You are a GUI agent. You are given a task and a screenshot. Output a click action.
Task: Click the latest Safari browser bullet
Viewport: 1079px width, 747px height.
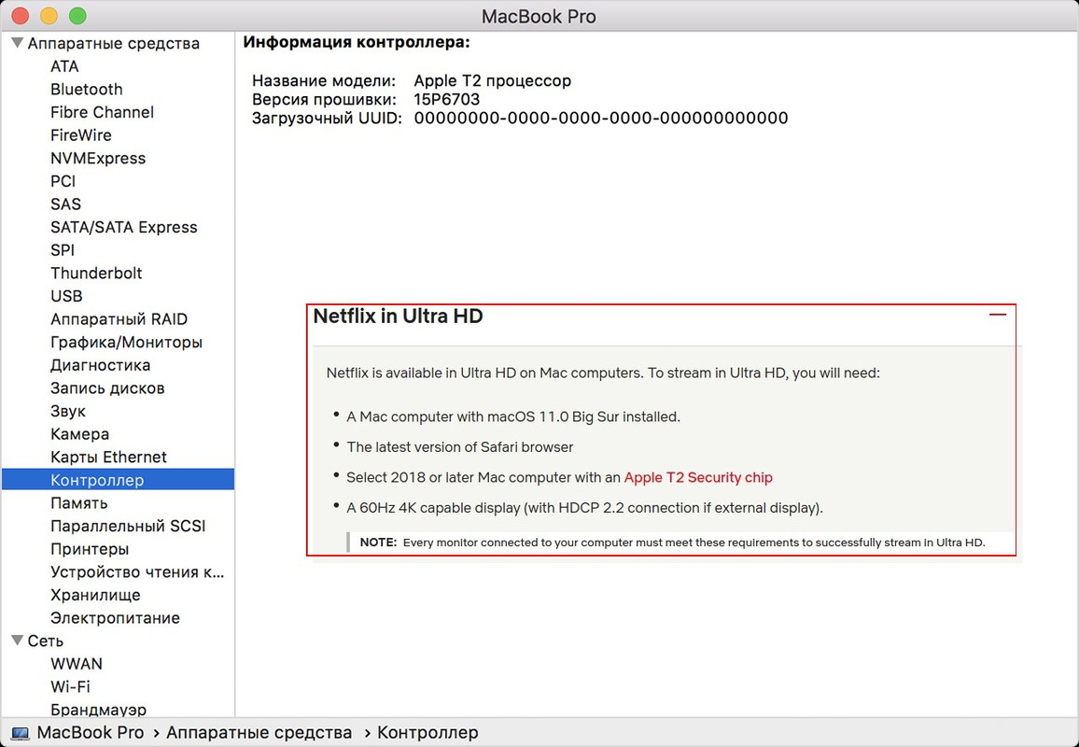click(459, 447)
